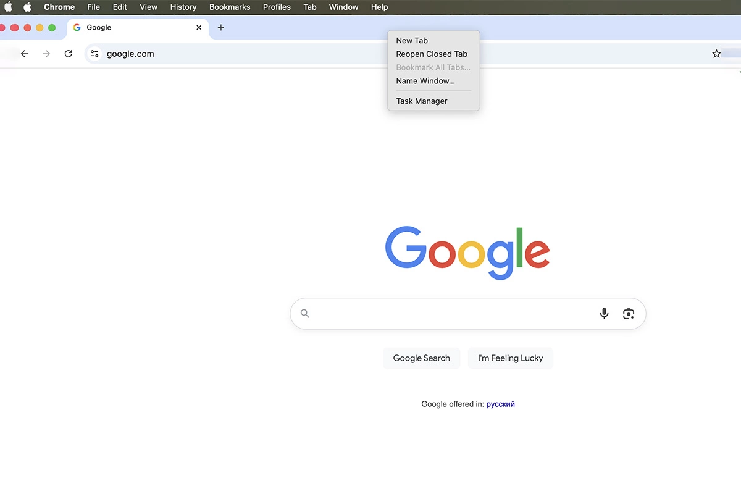The width and height of the screenshot is (741, 494).
Task: Select New Tab from the context menu
Action: 411,40
